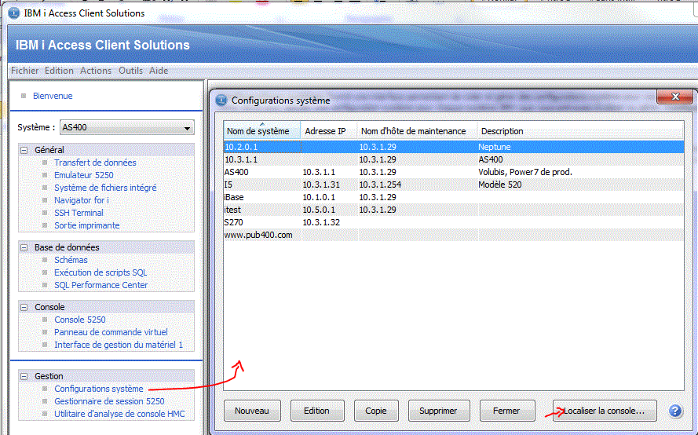The height and width of the screenshot is (435, 698).
Task: Click the Edition button in dialog
Action: tap(317, 411)
